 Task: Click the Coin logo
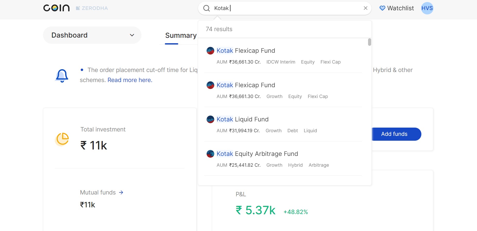coord(56,8)
